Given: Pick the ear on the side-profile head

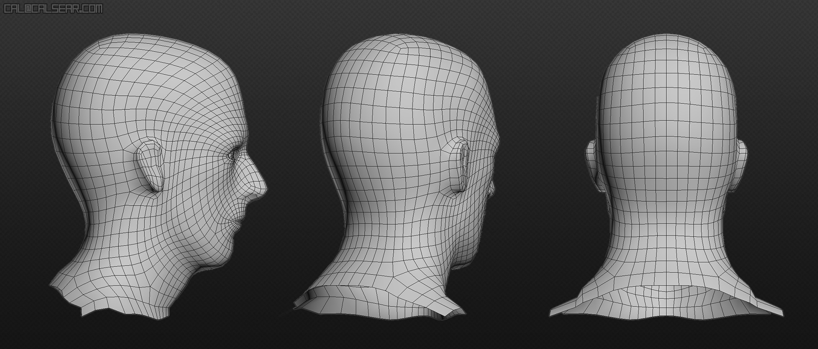Looking at the screenshot, I should (x=150, y=165).
